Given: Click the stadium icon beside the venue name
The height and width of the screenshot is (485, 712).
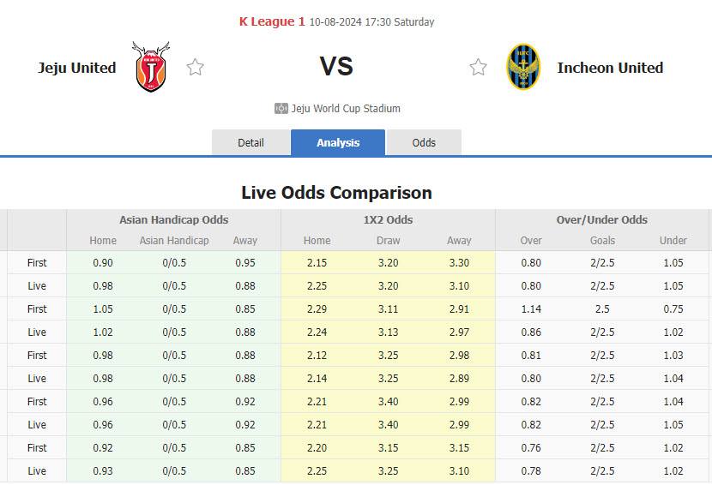Looking at the screenshot, I should (x=281, y=109).
